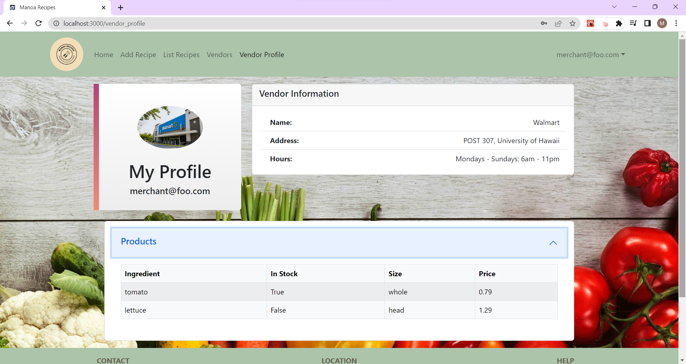Viewport: 686px width, 364px height.
Task: Open List Recipes page
Action: (x=181, y=55)
